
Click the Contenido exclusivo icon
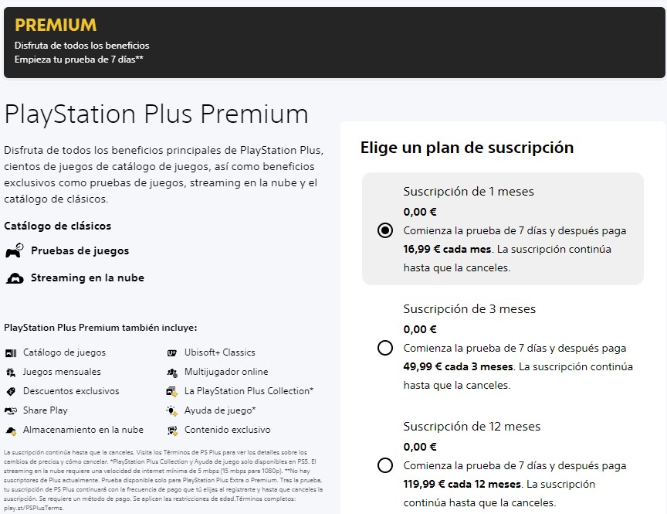[x=171, y=430]
